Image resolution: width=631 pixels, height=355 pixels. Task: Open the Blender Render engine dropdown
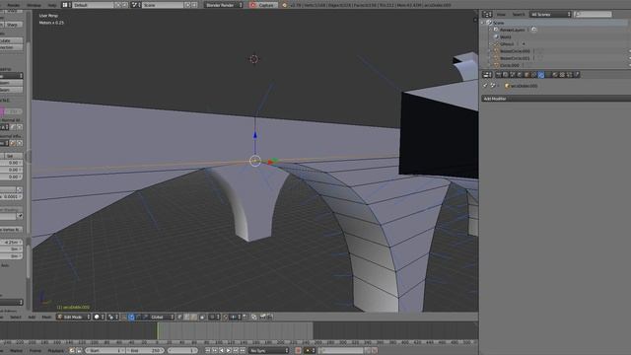pos(224,5)
